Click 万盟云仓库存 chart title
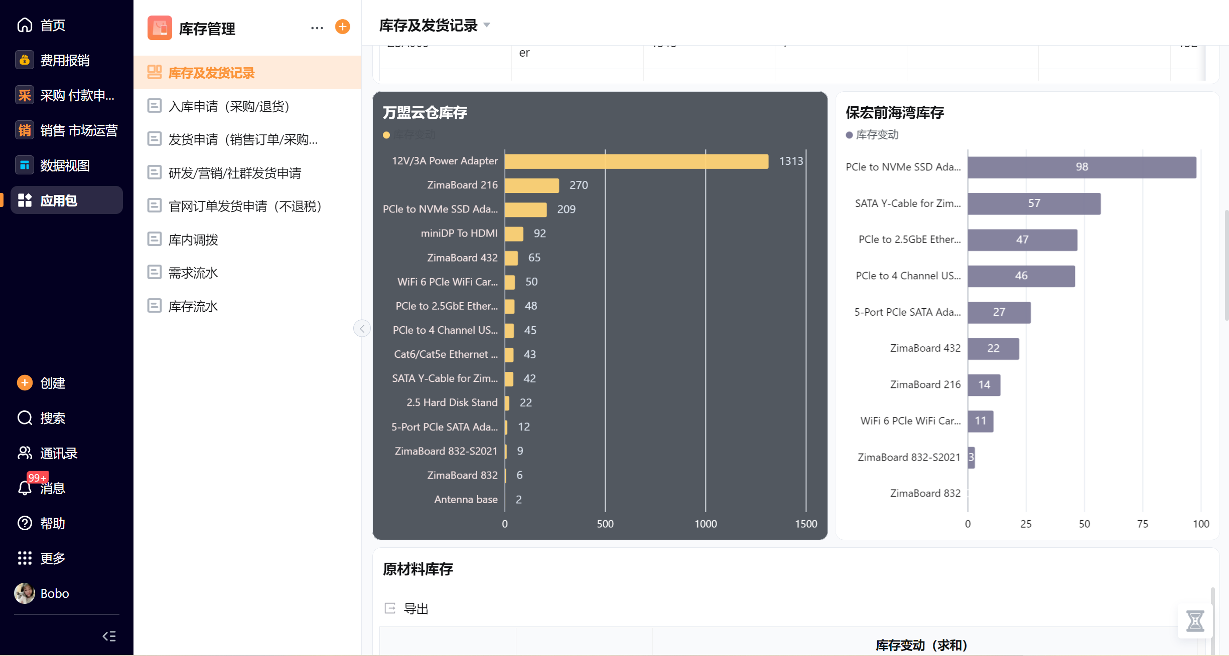Screen dimensions: 1229x656 425,112
